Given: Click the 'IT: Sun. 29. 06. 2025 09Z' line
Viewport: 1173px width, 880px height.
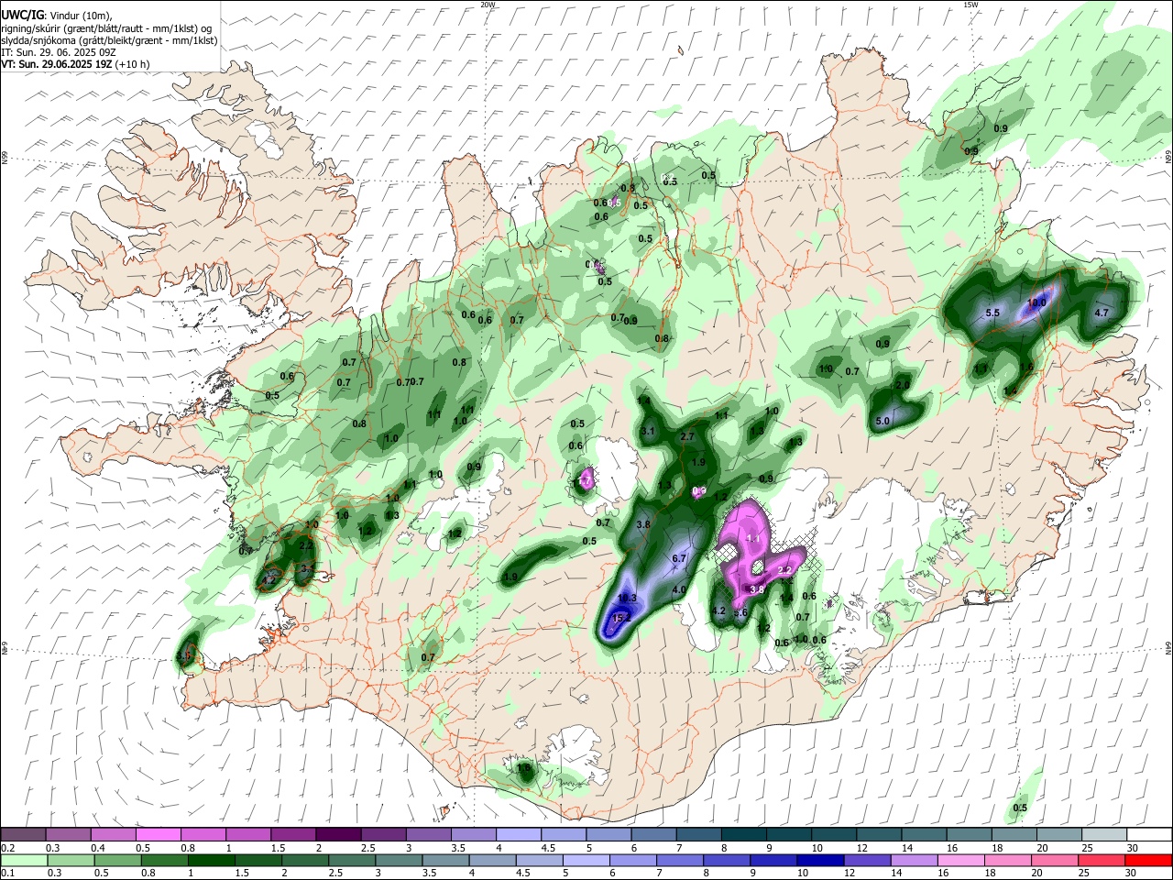Looking at the screenshot, I should (59, 52).
